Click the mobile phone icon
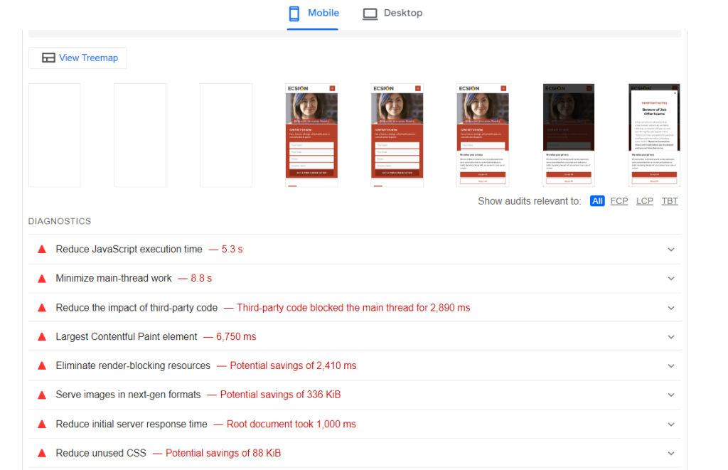728x470 pixels. [294, 14]
